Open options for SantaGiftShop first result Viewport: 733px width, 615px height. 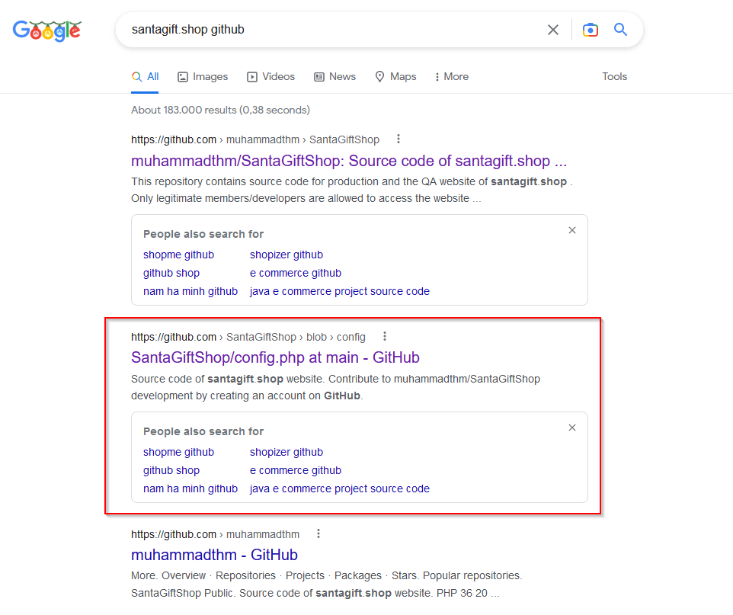[399, 139]
